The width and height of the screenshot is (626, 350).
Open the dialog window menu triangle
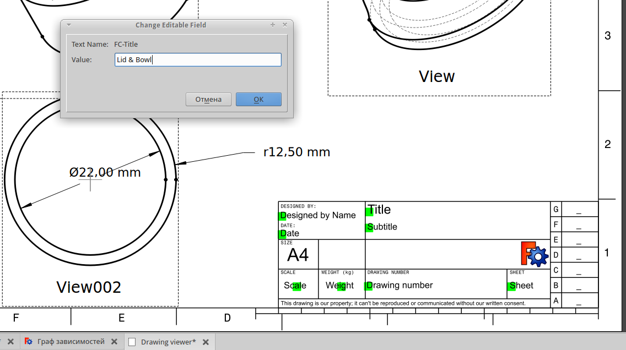(68, 25)
